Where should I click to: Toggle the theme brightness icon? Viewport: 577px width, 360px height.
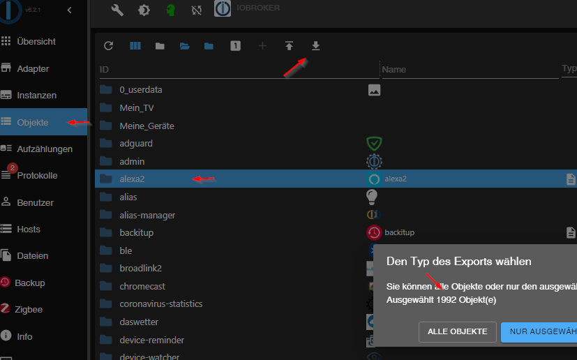tap(144, 10)
